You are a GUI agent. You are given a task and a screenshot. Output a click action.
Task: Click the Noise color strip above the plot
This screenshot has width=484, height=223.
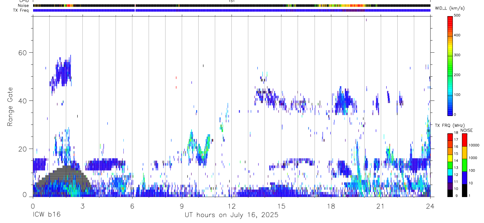[x=231, y=6]
